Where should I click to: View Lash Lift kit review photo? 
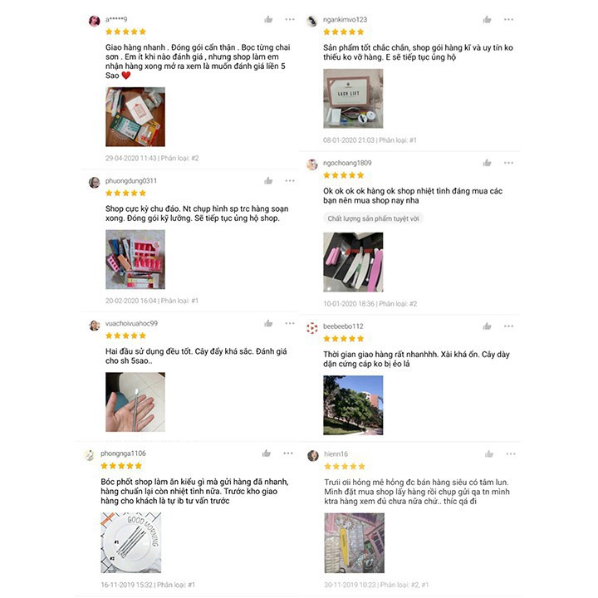[353, 98]
